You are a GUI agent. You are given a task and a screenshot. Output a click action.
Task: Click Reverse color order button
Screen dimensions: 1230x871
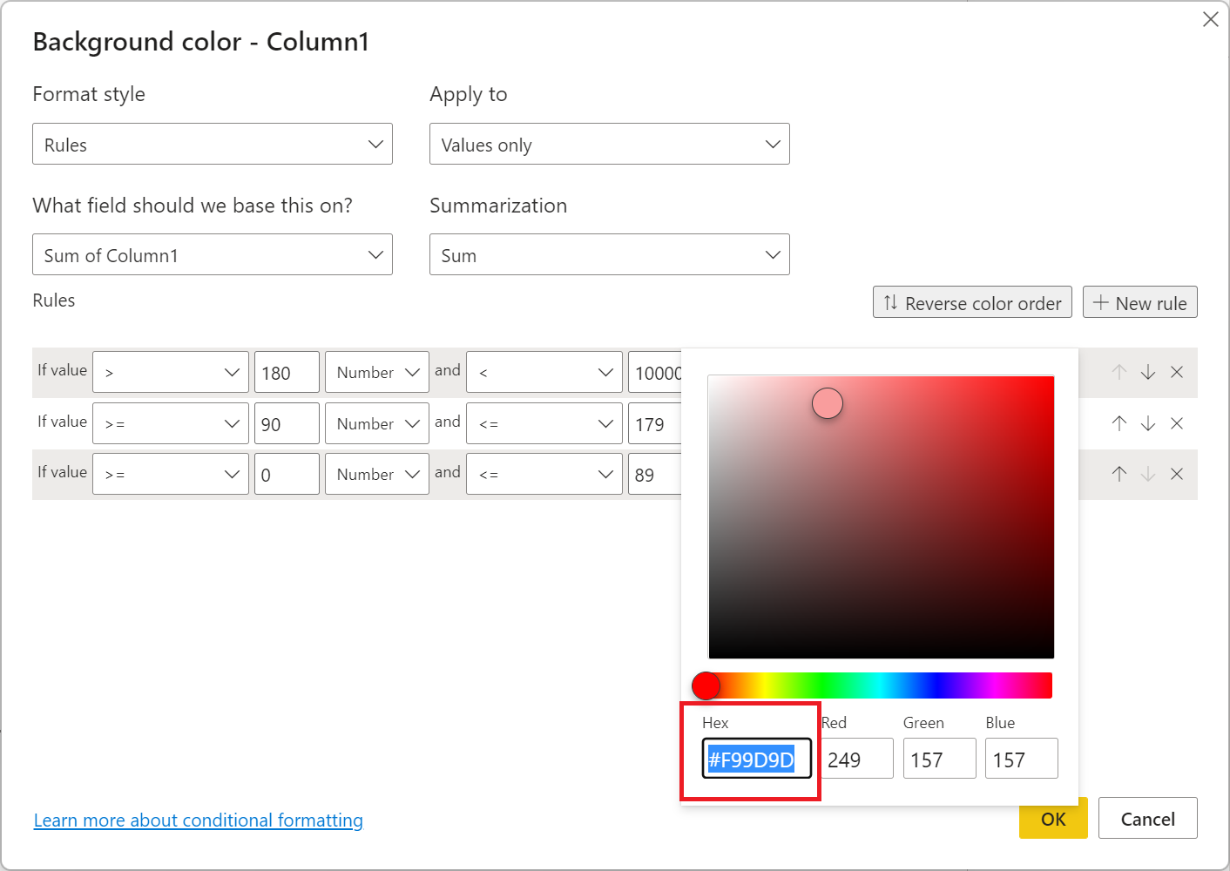972,302
